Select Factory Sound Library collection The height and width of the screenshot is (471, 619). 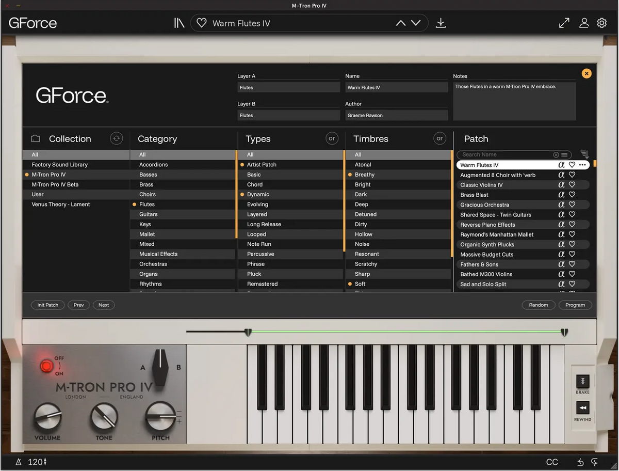(x=76, y=165)
